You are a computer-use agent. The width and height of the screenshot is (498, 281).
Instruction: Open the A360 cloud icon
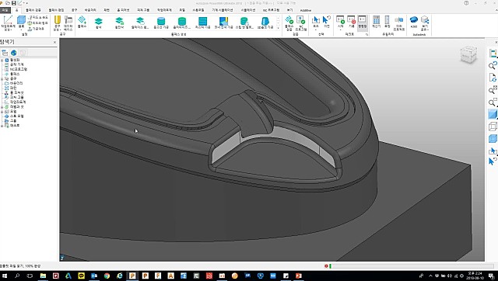click(413, 19)
